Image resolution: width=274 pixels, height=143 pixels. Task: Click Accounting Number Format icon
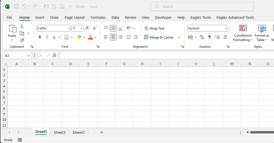[x=191, y=37]
